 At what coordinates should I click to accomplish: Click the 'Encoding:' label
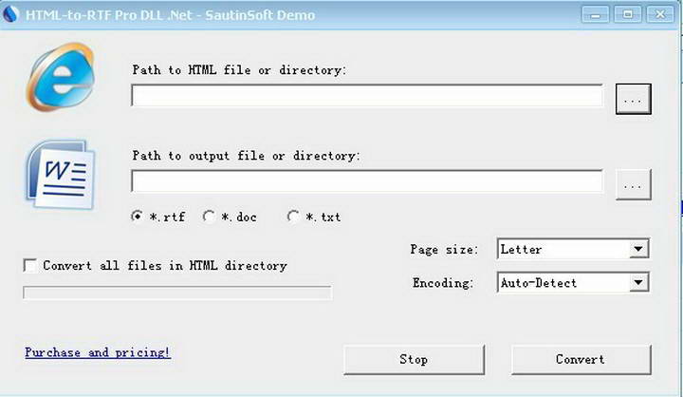[x=443, y=283]
